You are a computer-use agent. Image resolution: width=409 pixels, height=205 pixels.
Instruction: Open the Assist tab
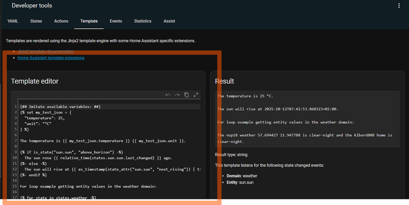pos(169,21)
